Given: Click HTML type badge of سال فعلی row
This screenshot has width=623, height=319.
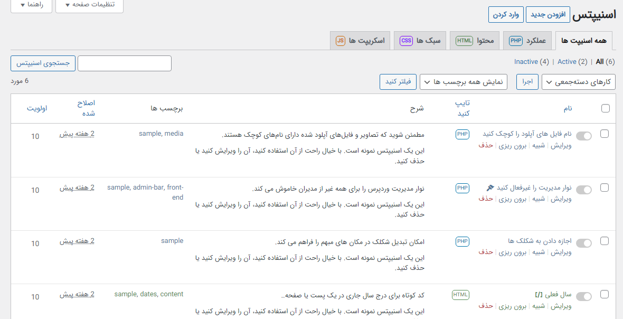Looking at the screenshot, I should [460, 295].
